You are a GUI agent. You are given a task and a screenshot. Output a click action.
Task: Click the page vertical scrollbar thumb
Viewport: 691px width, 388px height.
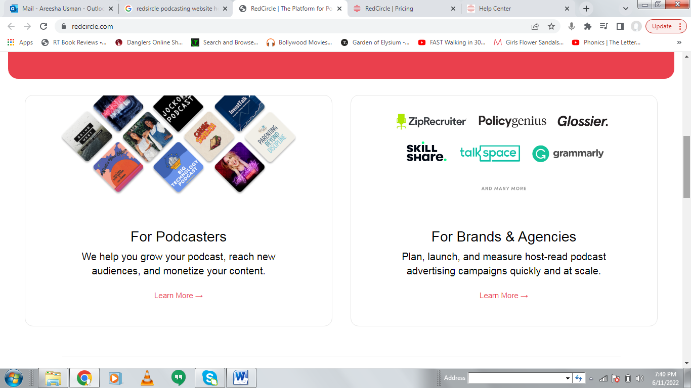pyautogui.click(x=686, y=167)
